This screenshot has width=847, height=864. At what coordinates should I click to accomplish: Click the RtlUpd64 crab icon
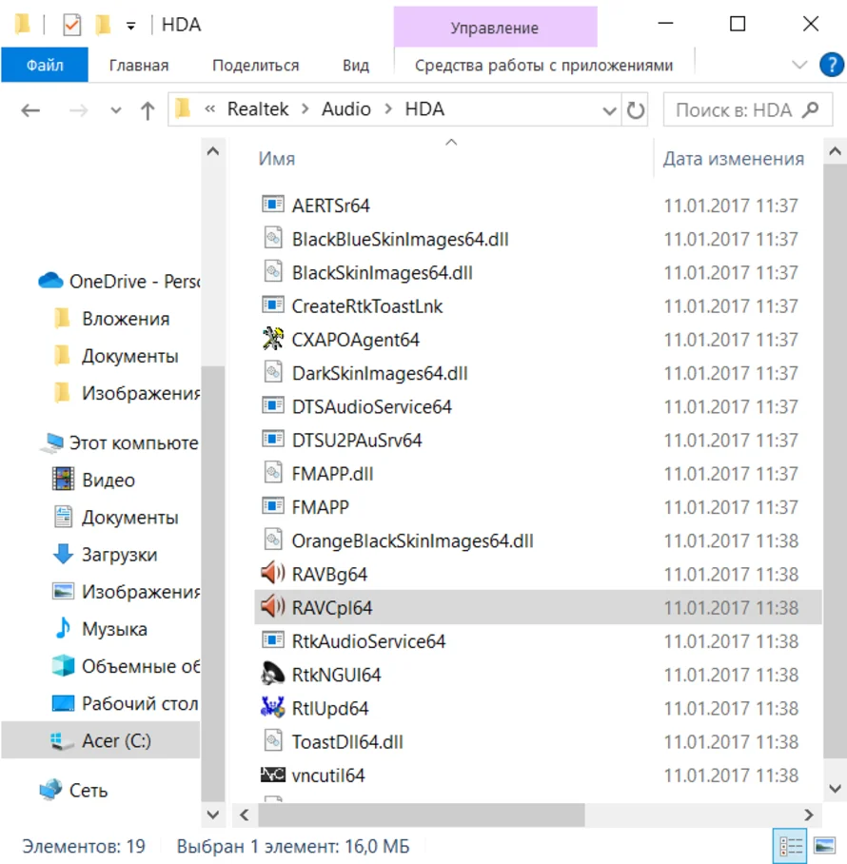[273, 708]
